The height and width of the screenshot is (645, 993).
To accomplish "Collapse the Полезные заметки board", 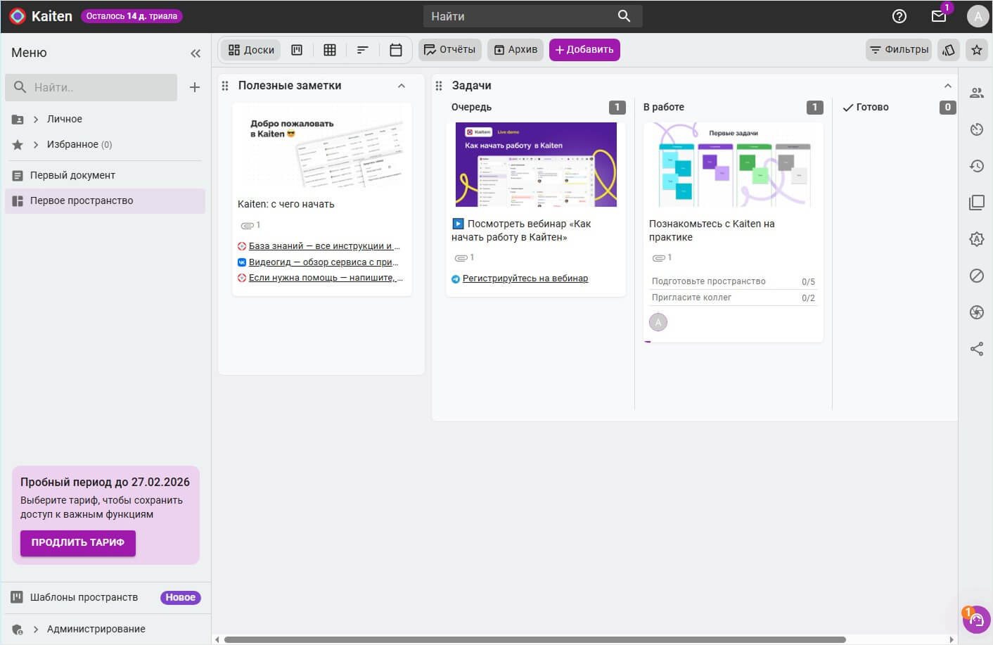I will [402, 86].
